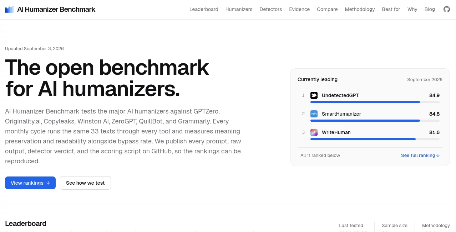Open the Leaderboard nav item

(204, 9)
